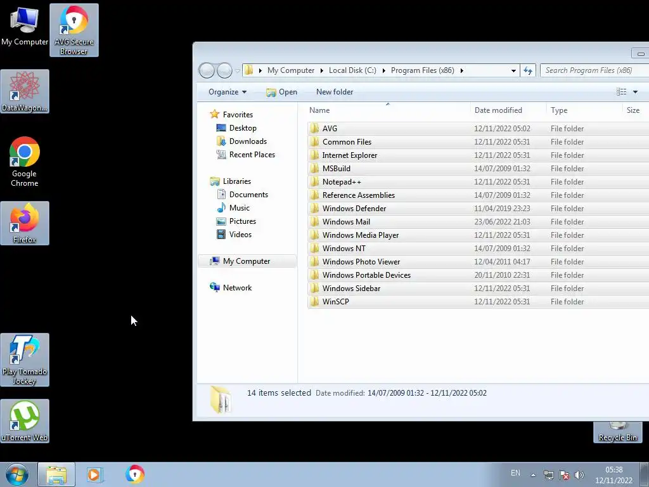Select the Windows Defender folder
Image resolution: width=649 pixels, height=487 pixels.
point(478,208)
